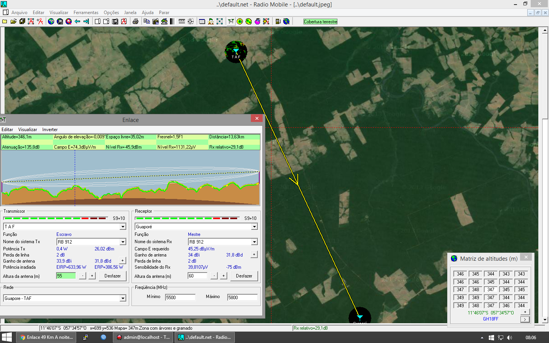Screen dimensions: 549x343
Task: Increase the transmitter antenna height with plus
Action: click(x=92, y=276)
